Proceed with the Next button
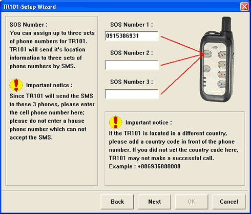Viewport: 251px width, 214px height. [154, 202]
